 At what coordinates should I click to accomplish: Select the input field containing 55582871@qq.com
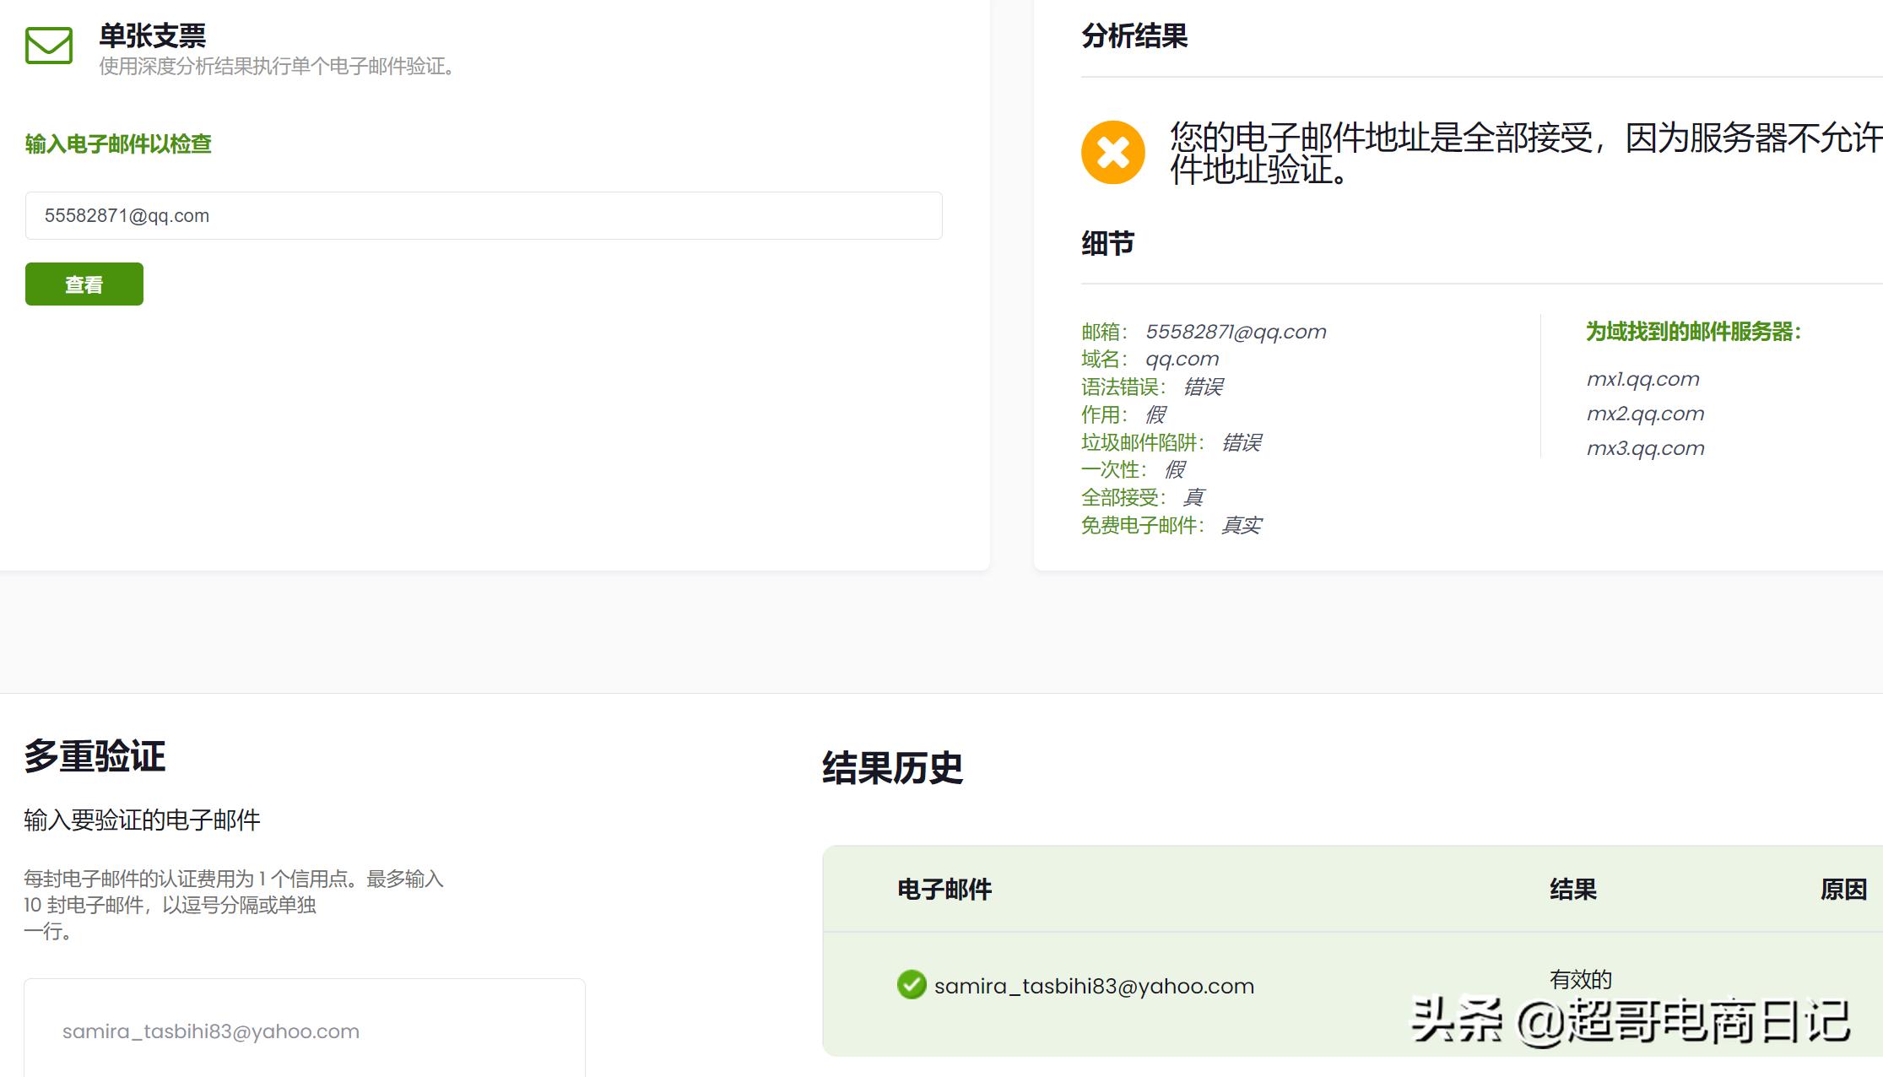coord(483,215)
